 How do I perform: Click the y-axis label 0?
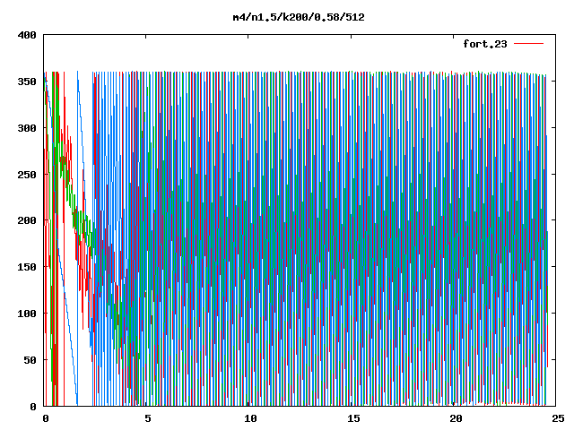point(33,407)
